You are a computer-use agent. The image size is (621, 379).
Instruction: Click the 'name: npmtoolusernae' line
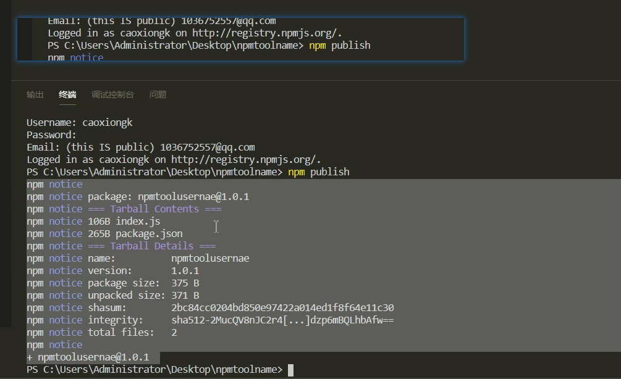pyautogui.click(x=138, y=259)
